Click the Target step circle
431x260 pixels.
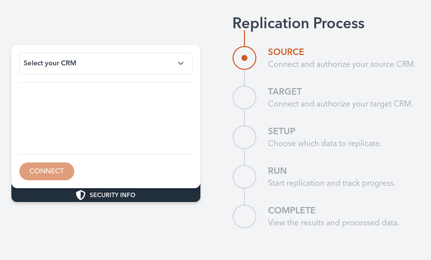[x=244, y=98]
